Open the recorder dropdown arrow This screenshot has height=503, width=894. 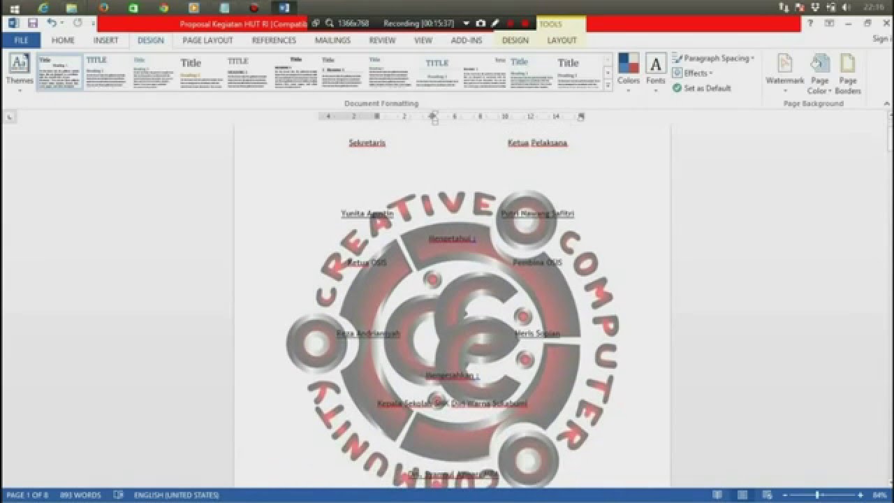pyautogui.click(x=466, y=23)
